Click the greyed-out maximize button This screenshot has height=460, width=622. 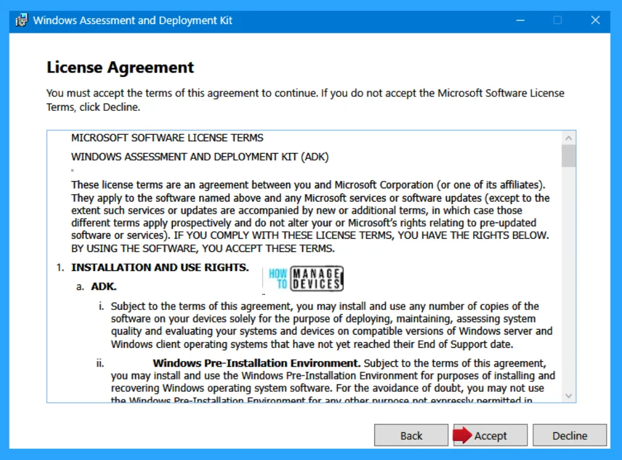[558, 20]
